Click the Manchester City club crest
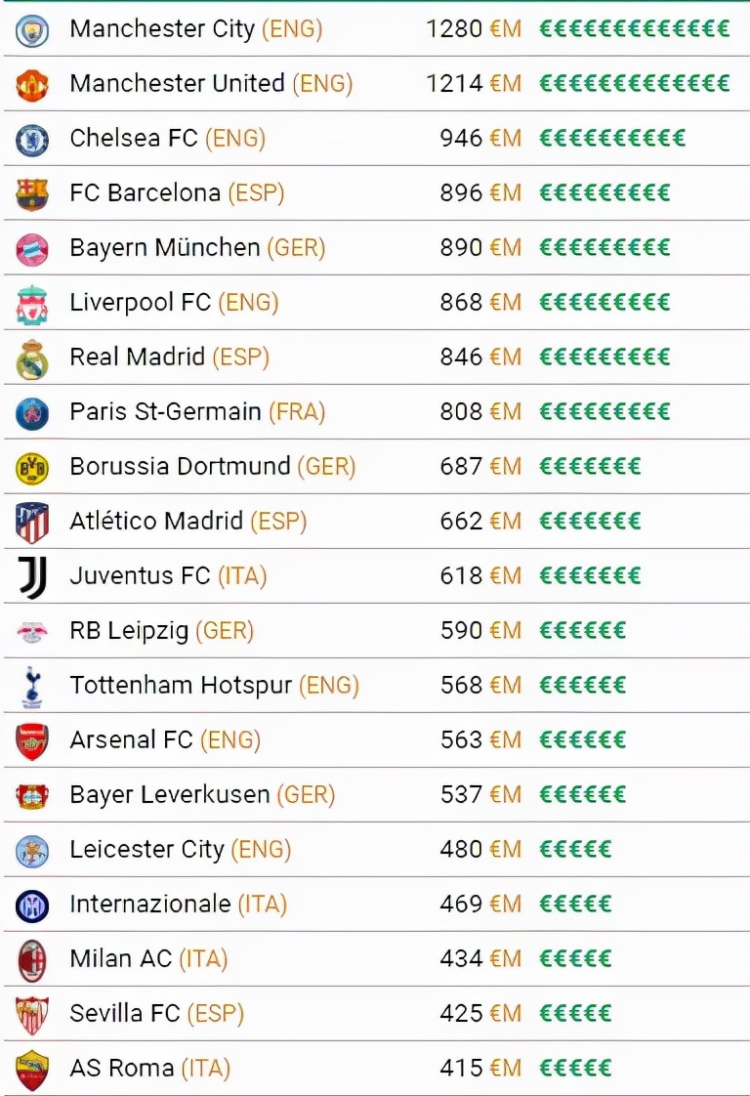Screen dimensions: 750x1096 coord(32,30)
